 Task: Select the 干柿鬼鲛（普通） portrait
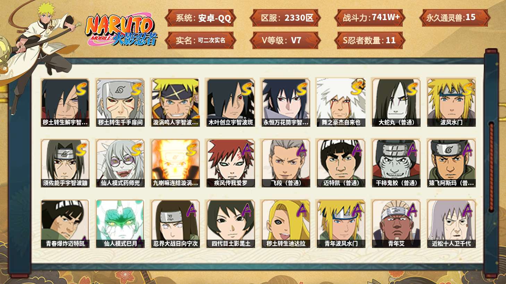tap(396, 163)
